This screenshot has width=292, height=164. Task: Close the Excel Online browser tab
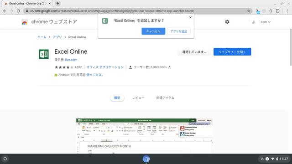coord(50,4)
